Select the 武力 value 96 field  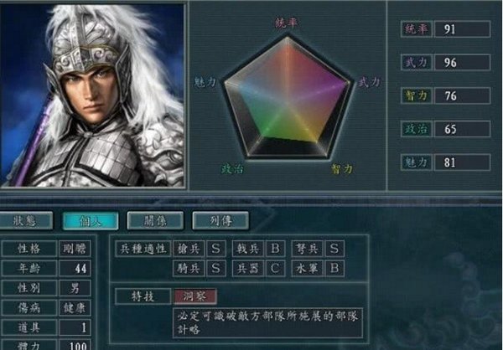tap(462, 63)
